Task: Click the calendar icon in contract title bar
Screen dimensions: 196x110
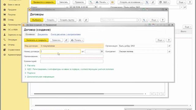Action: coord(153,25)
